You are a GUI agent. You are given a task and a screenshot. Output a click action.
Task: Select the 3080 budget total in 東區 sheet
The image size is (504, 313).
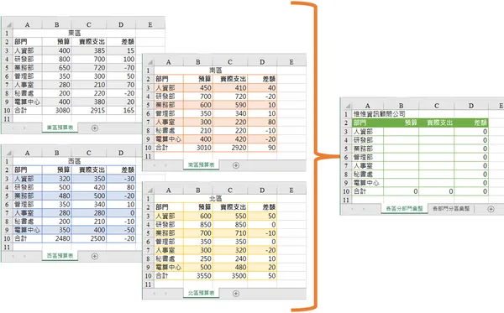[x=56, y=111]
